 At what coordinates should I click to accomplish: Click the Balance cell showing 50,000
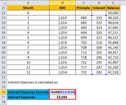[113, 13]
